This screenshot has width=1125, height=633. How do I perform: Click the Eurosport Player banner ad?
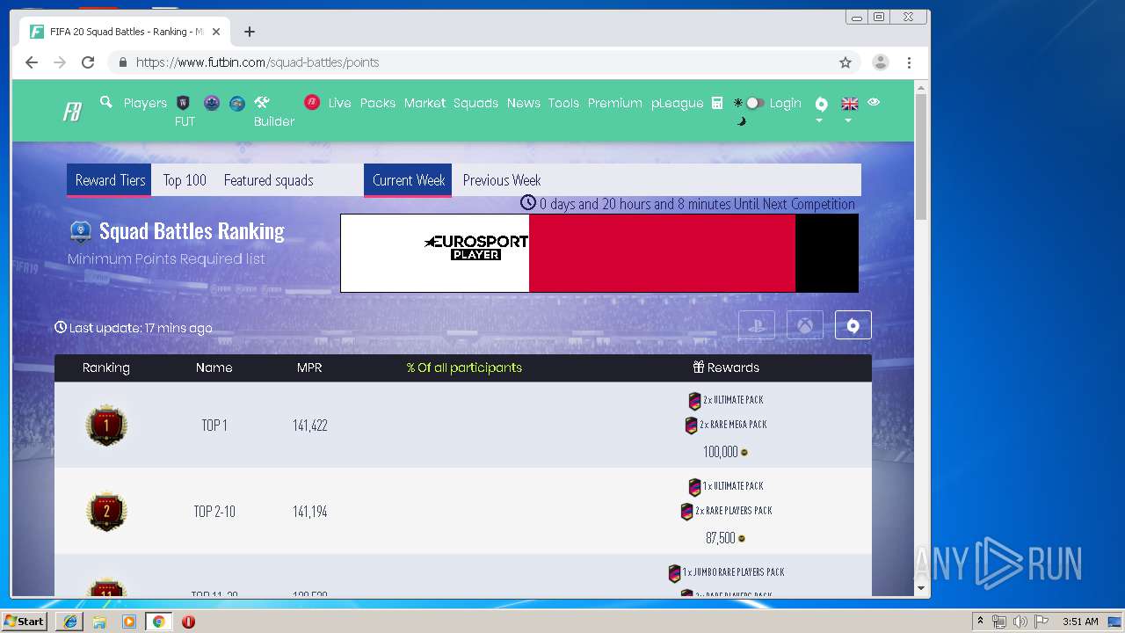click(x=599, y=253)
